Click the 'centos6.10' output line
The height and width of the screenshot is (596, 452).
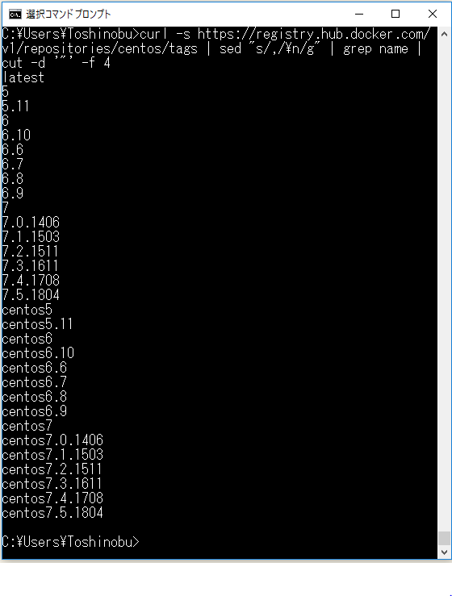38,353
